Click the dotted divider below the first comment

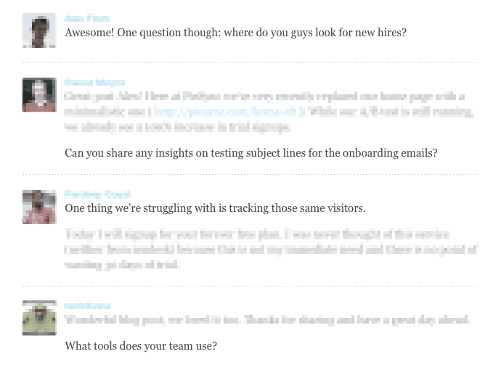[250, 63]
